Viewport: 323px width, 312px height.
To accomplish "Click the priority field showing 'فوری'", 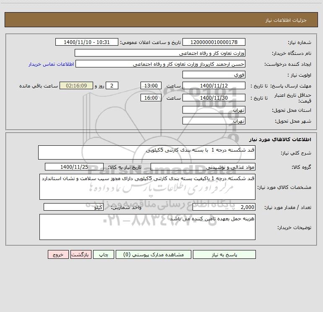I will coord(214,75).
